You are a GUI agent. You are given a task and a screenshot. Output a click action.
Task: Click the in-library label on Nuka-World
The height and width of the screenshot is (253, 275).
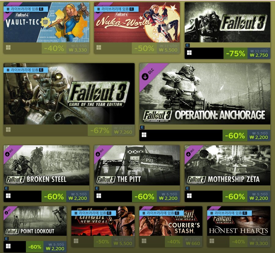(116, 9)
